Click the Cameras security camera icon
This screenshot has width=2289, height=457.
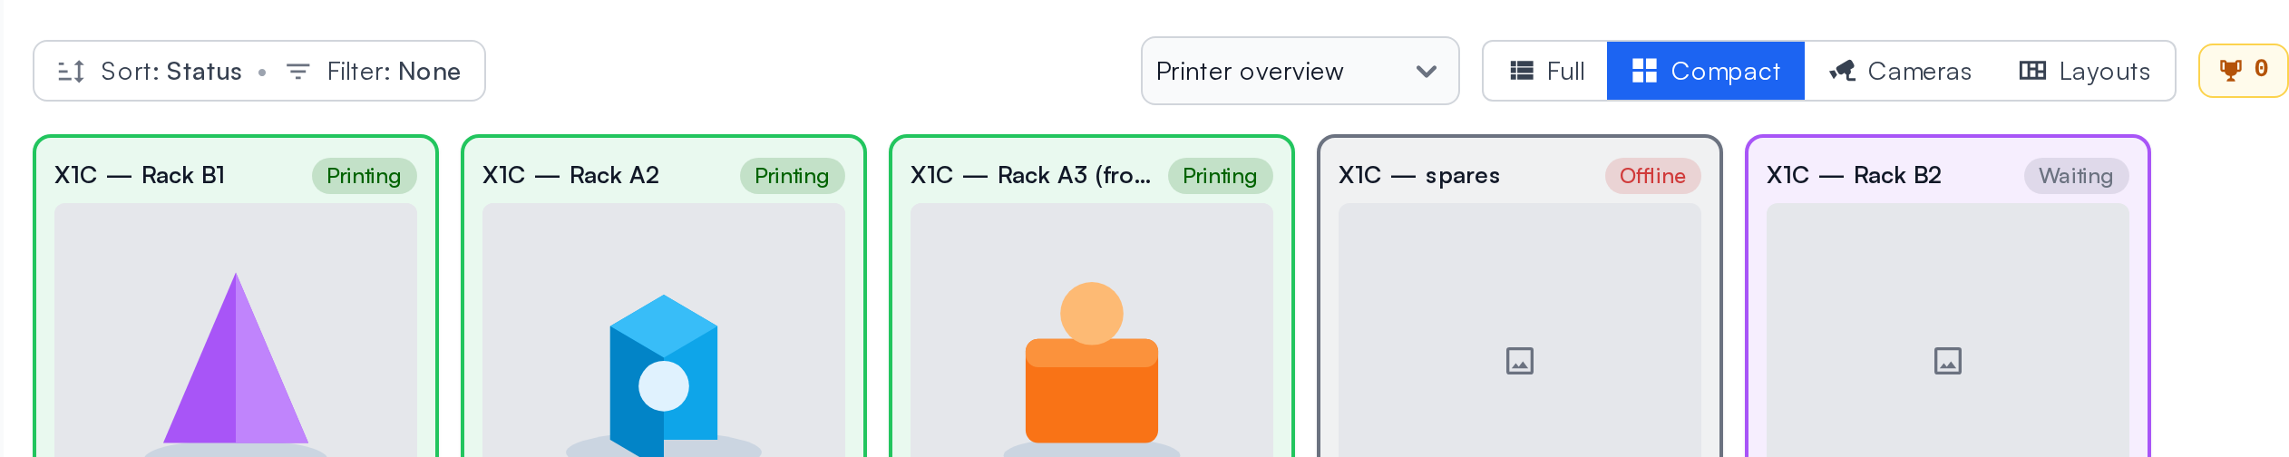[x=1842, y=71]
